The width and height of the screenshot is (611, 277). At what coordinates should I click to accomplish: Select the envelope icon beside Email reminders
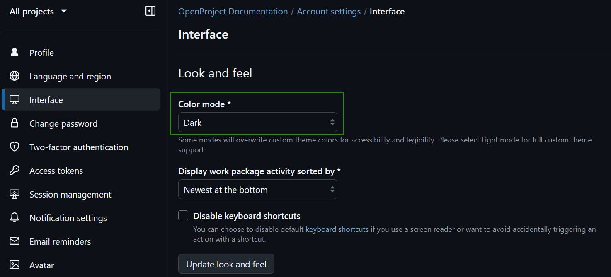[15, 241]
